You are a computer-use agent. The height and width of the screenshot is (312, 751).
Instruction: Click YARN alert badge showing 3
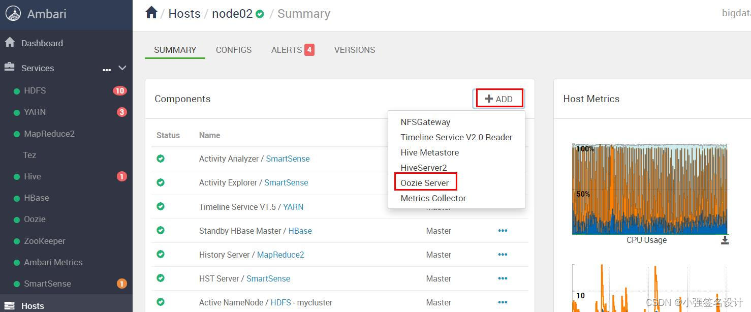122,112
